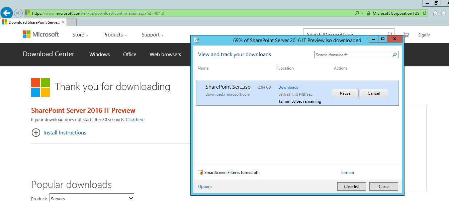The width and height of the screenshot is (449, 202).
Task: Open the Product Servers dropdown
Action: pos(92,198)
